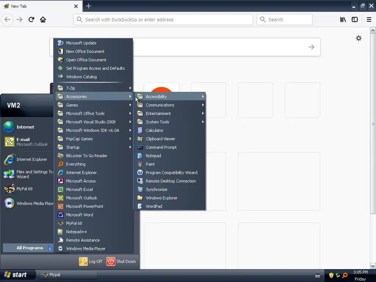
Task: Open Internet Explorer in All Programs list
Action: coord(94,173)
